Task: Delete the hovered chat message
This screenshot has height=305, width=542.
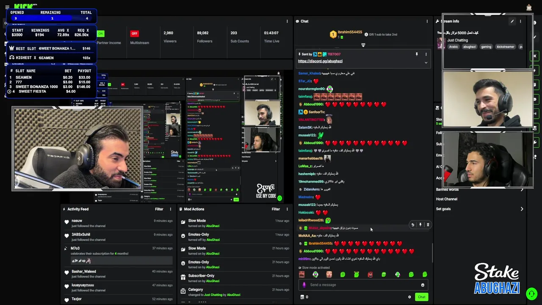Action: coord(428,225)
